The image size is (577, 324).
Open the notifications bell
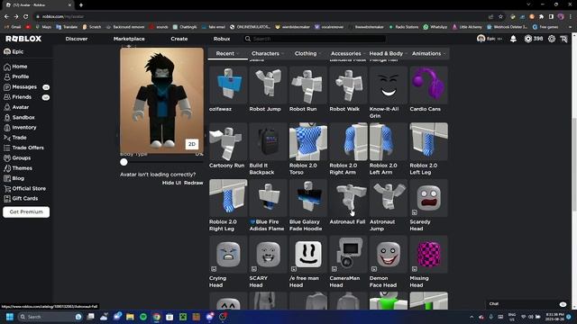pyautogui.click(x=513, y=39)
